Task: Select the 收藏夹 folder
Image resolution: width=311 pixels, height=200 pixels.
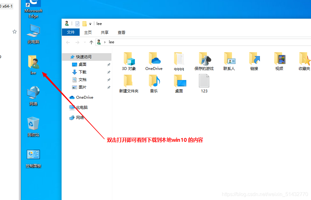Action: (x=304, y=61)
